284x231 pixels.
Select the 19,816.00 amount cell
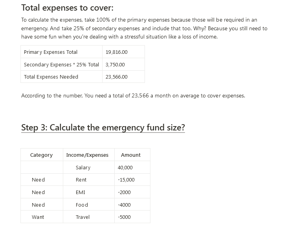coord(123,52)
